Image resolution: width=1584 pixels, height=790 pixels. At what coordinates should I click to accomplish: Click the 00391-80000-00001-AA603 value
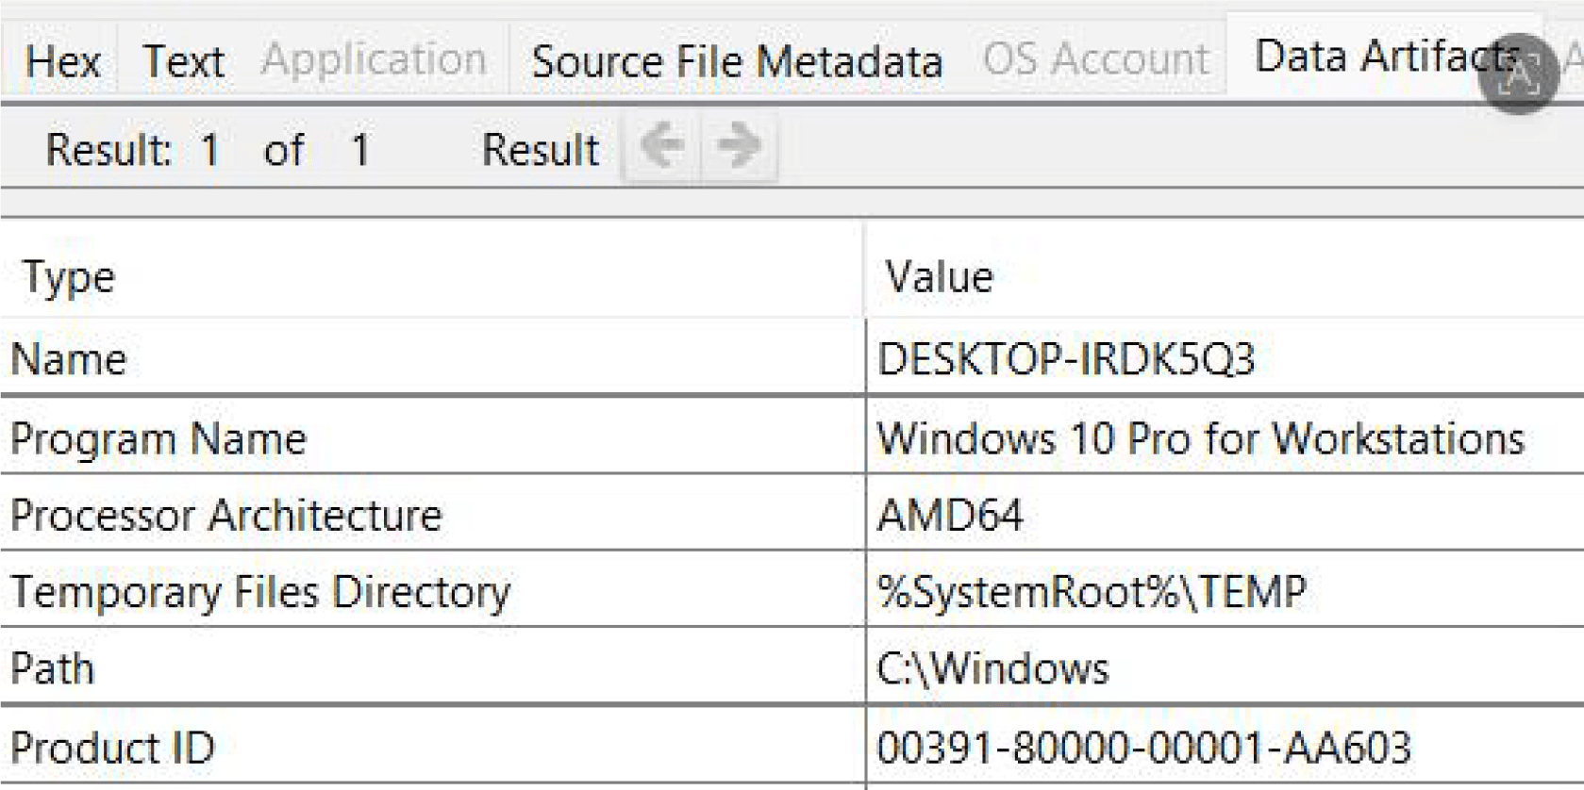tap(1143, 748)
